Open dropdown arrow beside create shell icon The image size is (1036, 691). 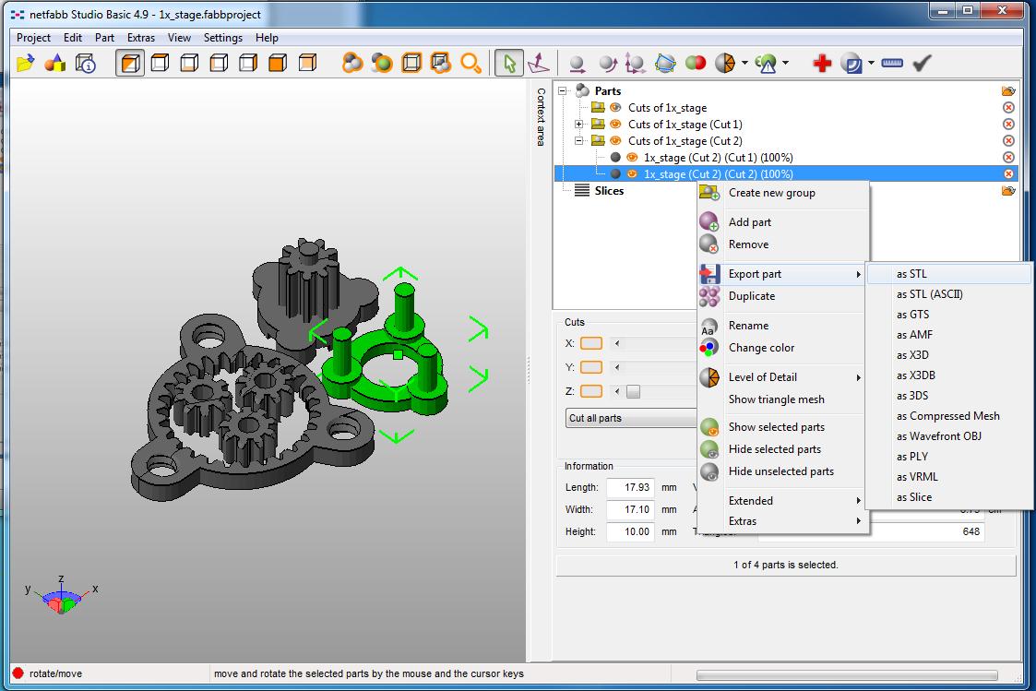pos(871,64)
